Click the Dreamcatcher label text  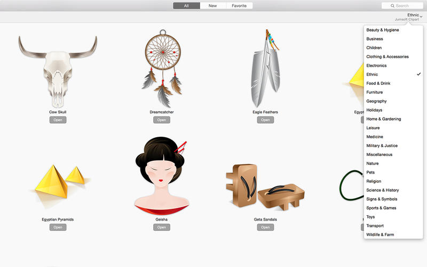[162, 112]
